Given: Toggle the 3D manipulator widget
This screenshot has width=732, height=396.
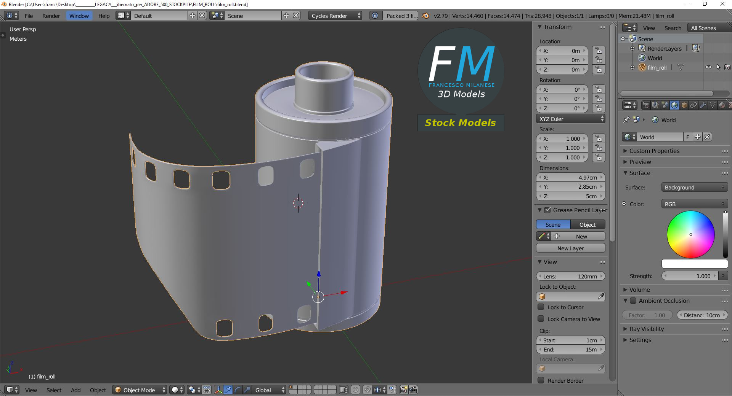Looking at the screenshot, I should tap(218, 390).
